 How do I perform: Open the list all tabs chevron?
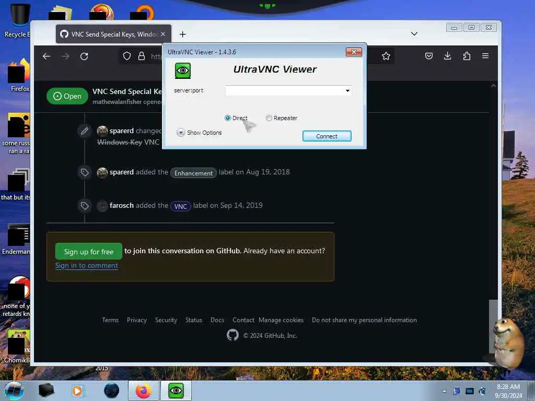point(414,34)
